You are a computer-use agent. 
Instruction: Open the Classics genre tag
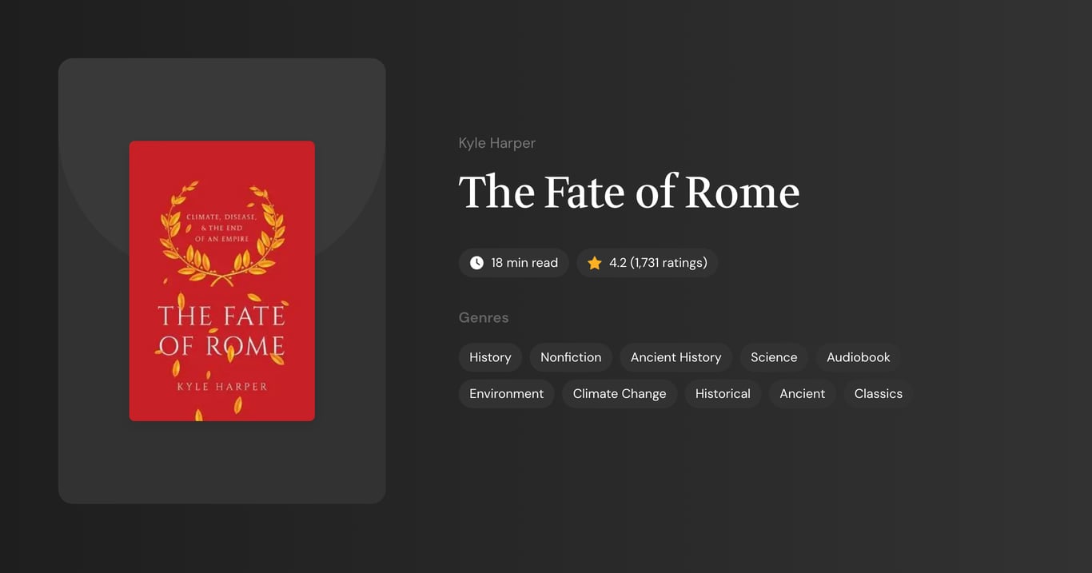[879, 394]
